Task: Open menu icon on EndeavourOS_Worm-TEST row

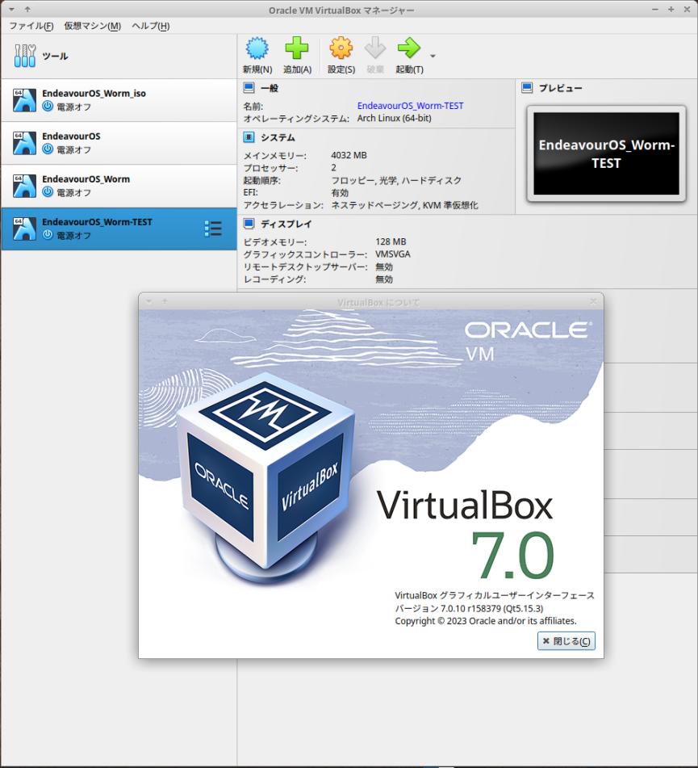Action: click(213, 229)
